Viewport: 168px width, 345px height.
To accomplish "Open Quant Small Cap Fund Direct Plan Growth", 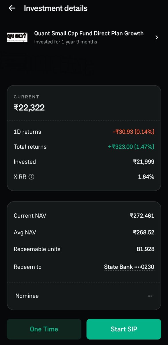I will pos(89,33).
